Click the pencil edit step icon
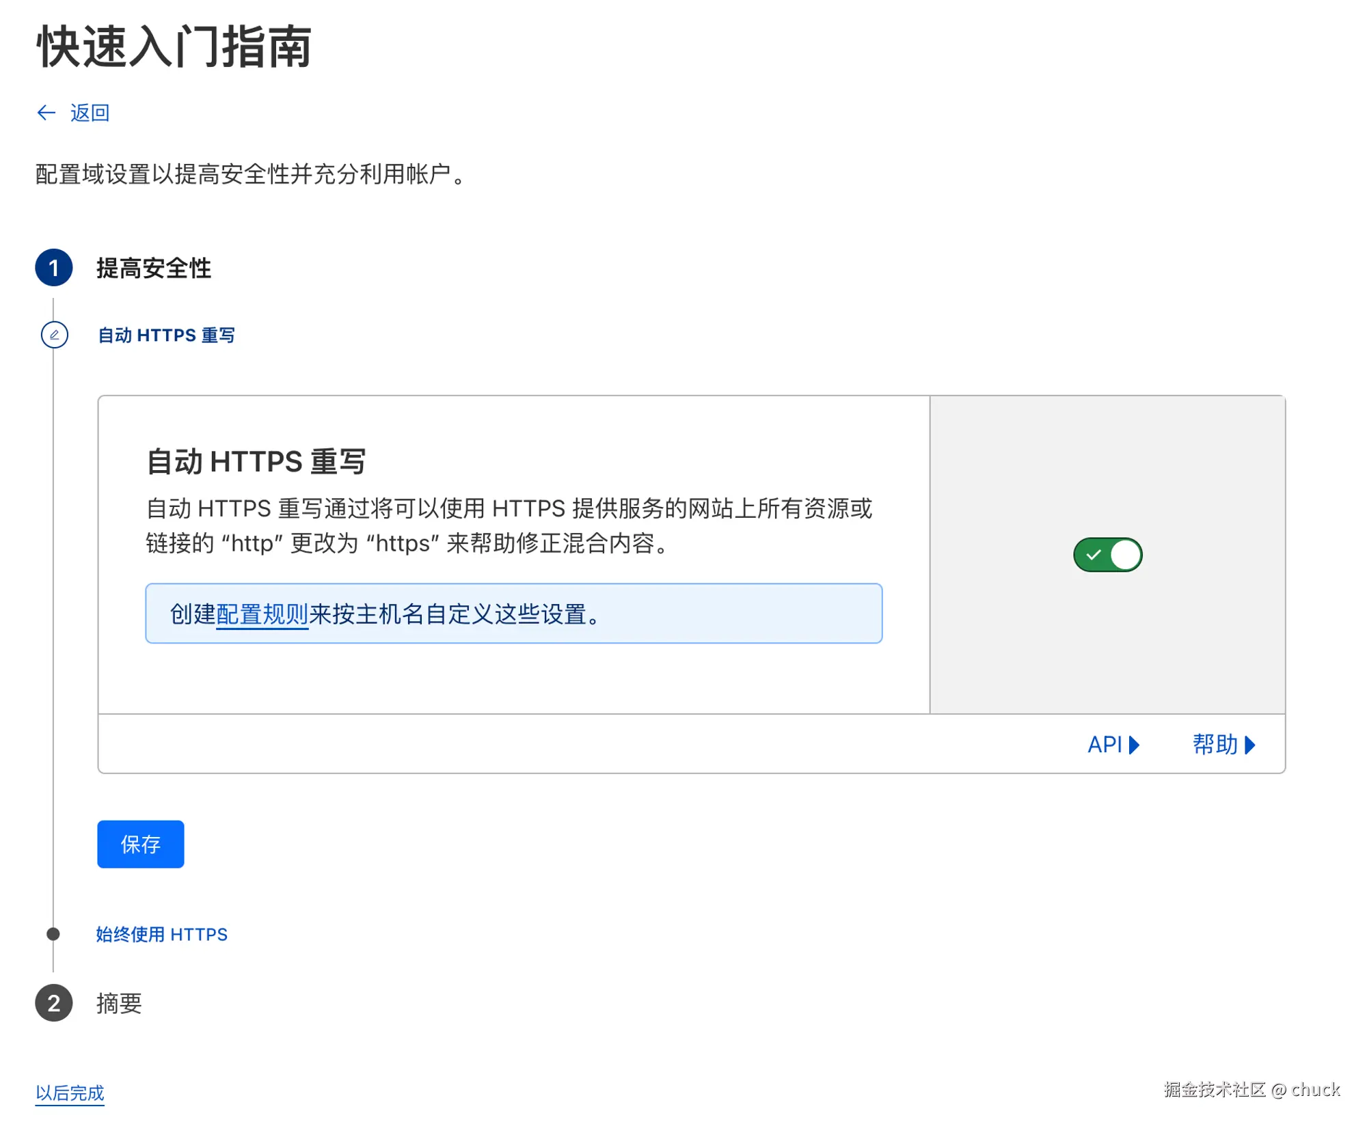 click(x=54, y=335)
